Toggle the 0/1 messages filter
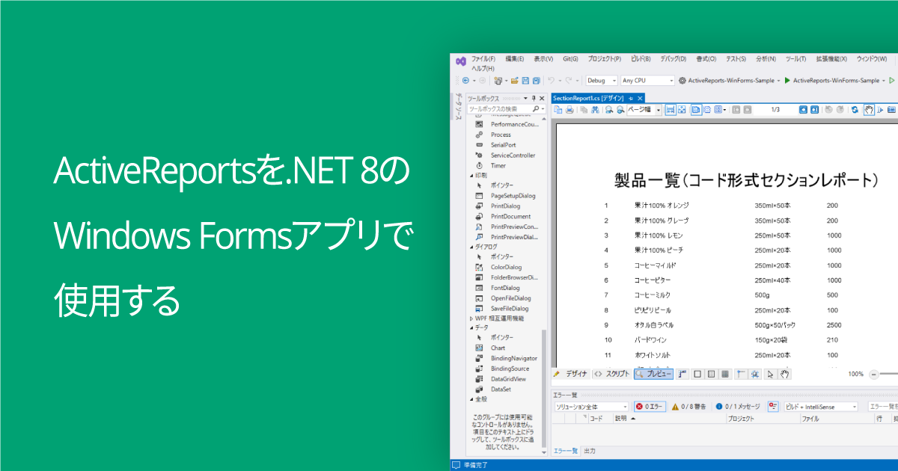The width and height of the screenshot is (898, 471). (x=738, y=407)
